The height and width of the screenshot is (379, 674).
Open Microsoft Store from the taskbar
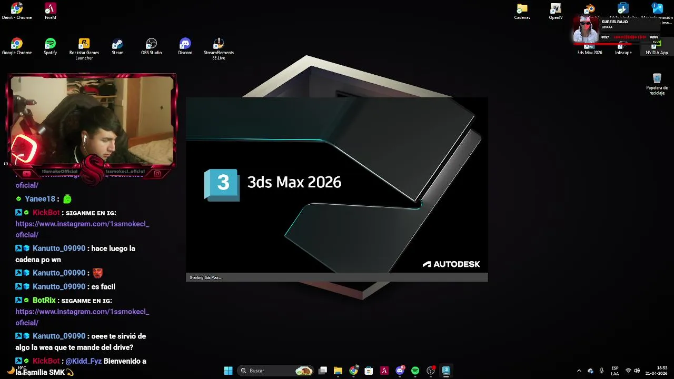click(369, 371)
